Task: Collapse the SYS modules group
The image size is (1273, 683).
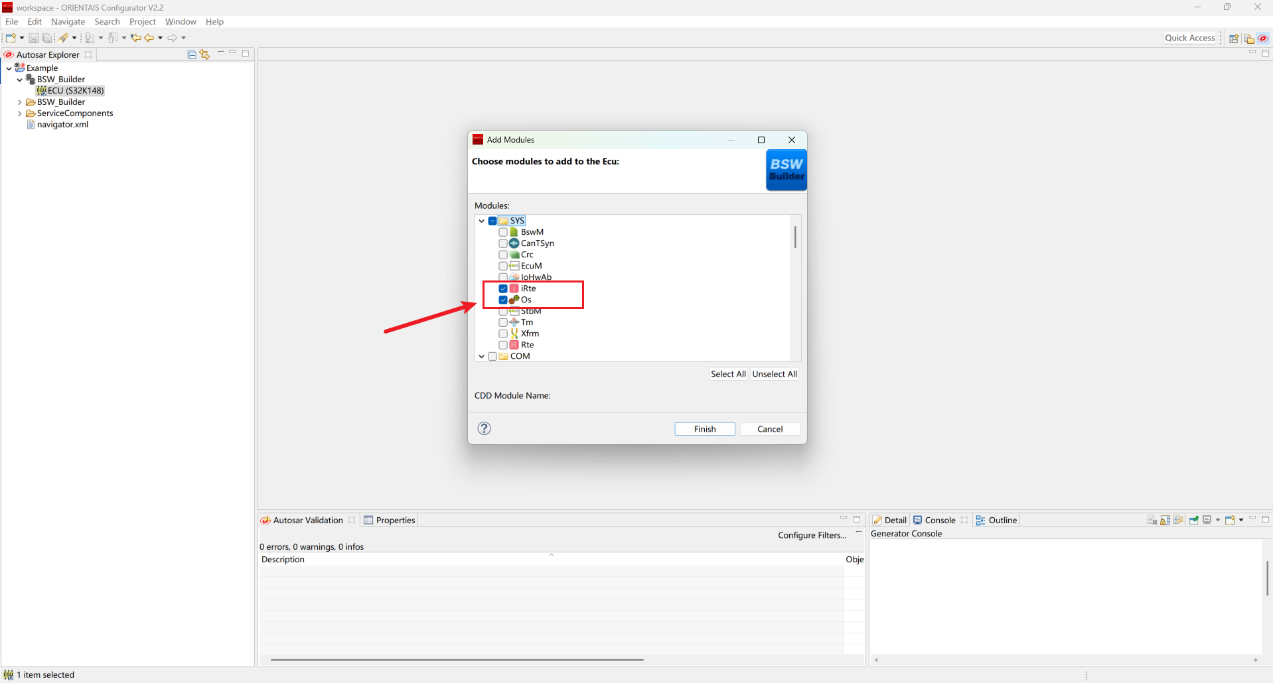Action: pyautogui.click(x=481, y=221)
